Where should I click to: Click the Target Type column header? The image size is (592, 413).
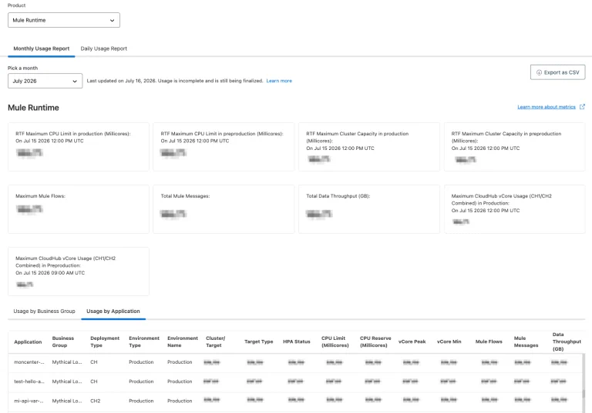pos(259,341)
